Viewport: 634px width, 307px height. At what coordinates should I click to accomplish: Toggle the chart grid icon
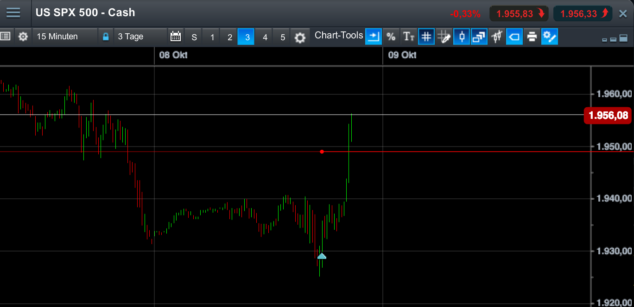(x=426, y=37)
